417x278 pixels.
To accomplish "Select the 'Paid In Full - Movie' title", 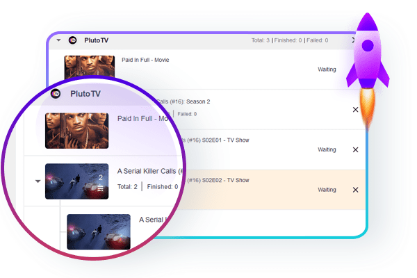I will tap(145, 60).
